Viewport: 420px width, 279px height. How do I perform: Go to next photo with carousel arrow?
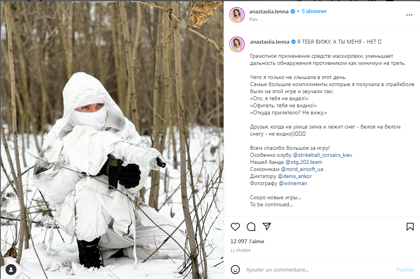[215, 140]
